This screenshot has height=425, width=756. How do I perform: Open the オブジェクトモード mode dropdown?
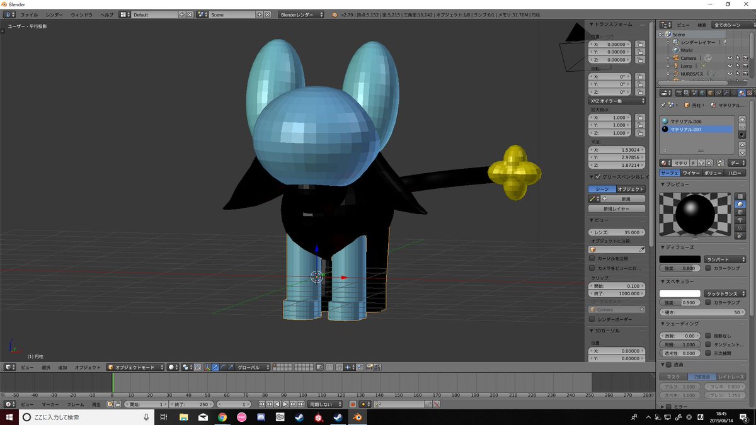[x=135, y=367]
